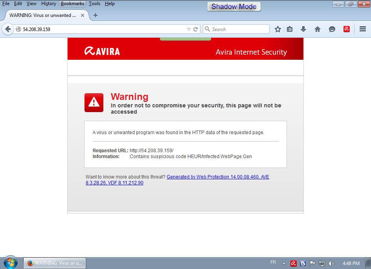The image size is (371, 269).
Task: Open the File menu
Action: pyautogui.click(x=6, y=4)
